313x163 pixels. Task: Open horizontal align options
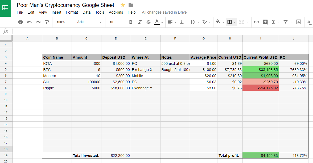[170, 22]
